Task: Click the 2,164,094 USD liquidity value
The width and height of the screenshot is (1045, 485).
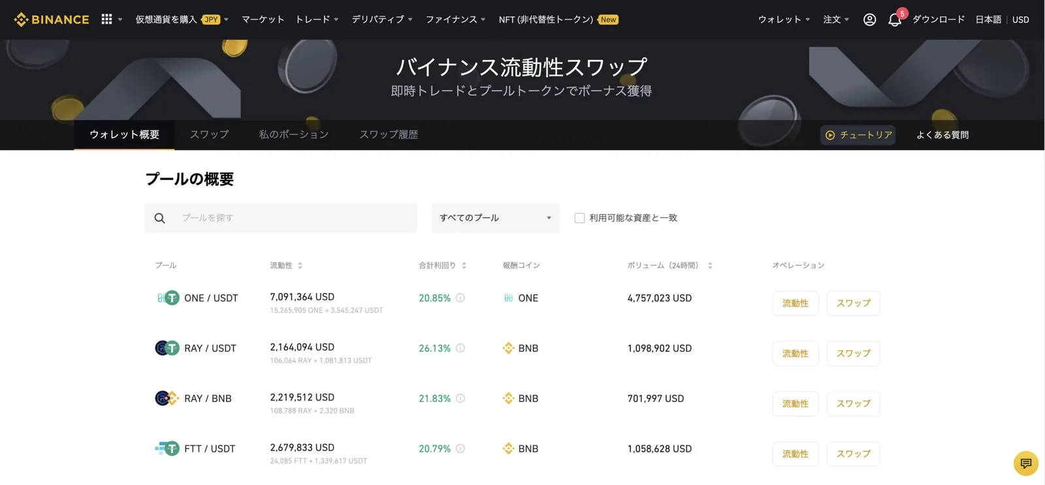Action: click(302, 347)
